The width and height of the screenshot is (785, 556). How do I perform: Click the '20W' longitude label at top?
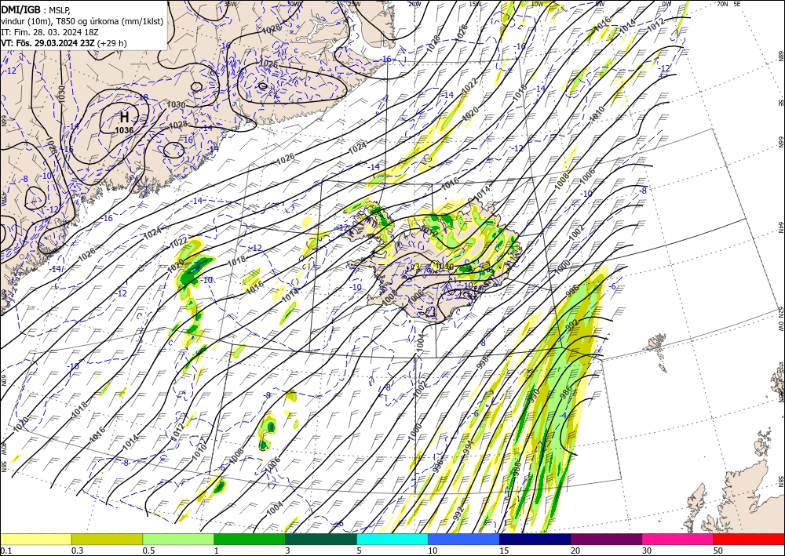414,3
